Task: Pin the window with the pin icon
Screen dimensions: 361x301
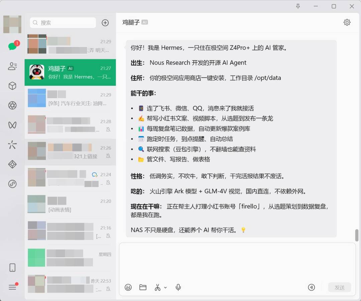Action: click(x=298, y=6)
